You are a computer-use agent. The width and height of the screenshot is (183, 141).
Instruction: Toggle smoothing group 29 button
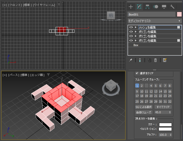(156, 102)
